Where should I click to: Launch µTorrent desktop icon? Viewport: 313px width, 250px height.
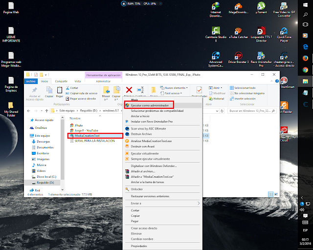261,8
